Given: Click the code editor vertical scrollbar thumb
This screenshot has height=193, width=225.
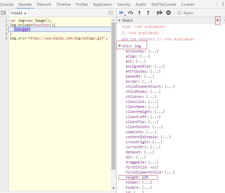Looking at the screenshot, I should (113, 96).
